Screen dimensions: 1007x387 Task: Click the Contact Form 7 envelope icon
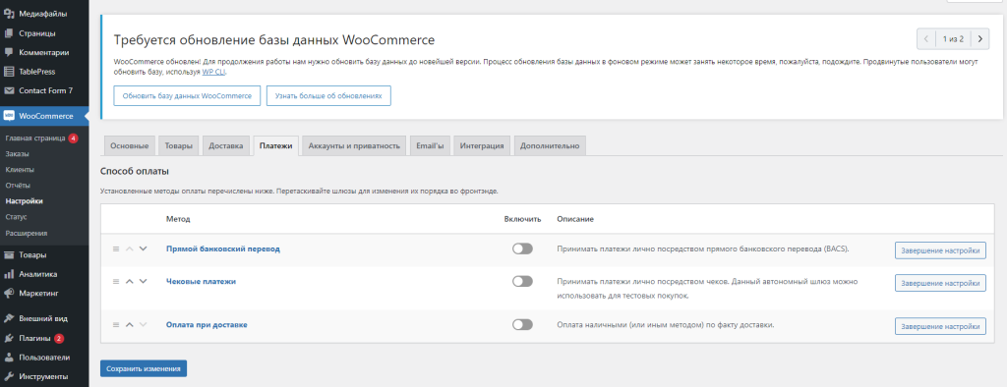(9, 90)
